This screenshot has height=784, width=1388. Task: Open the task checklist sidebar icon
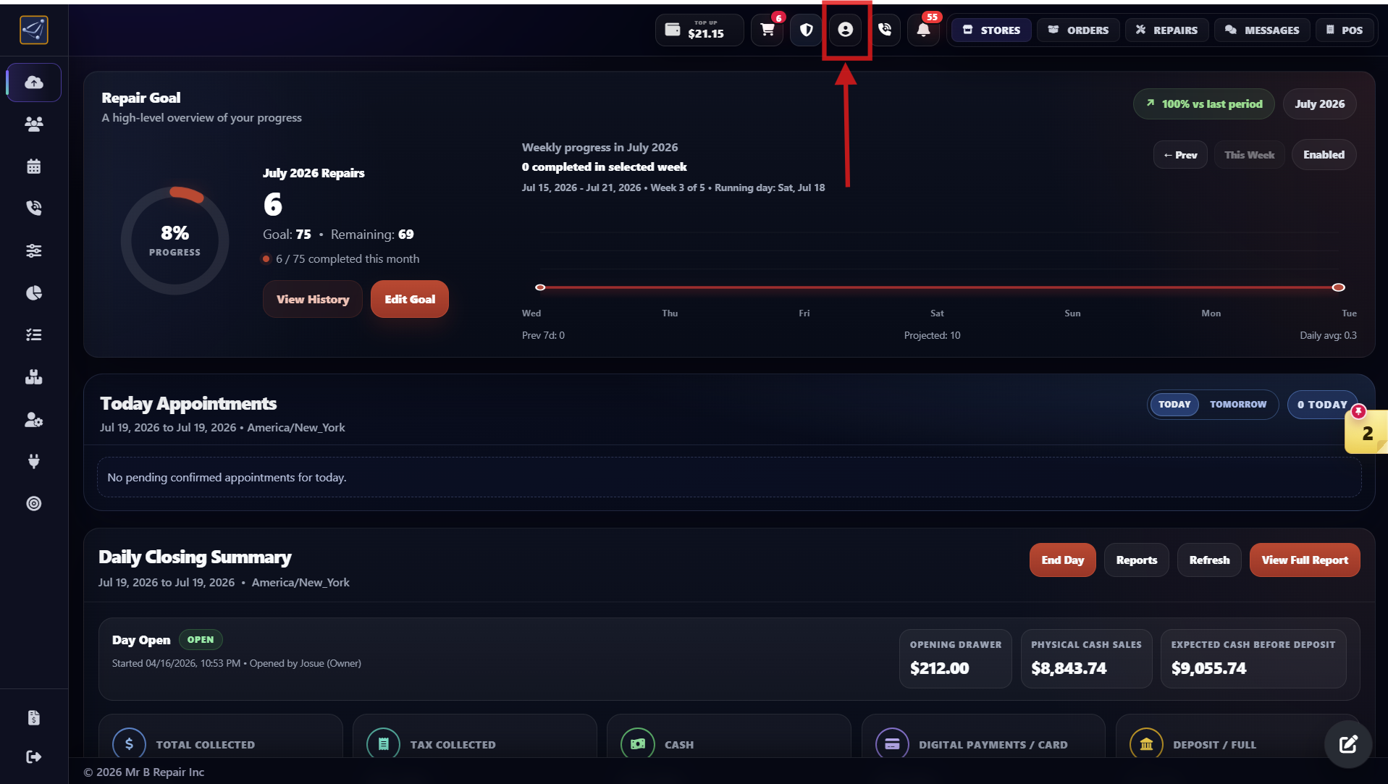click(34, 334)
